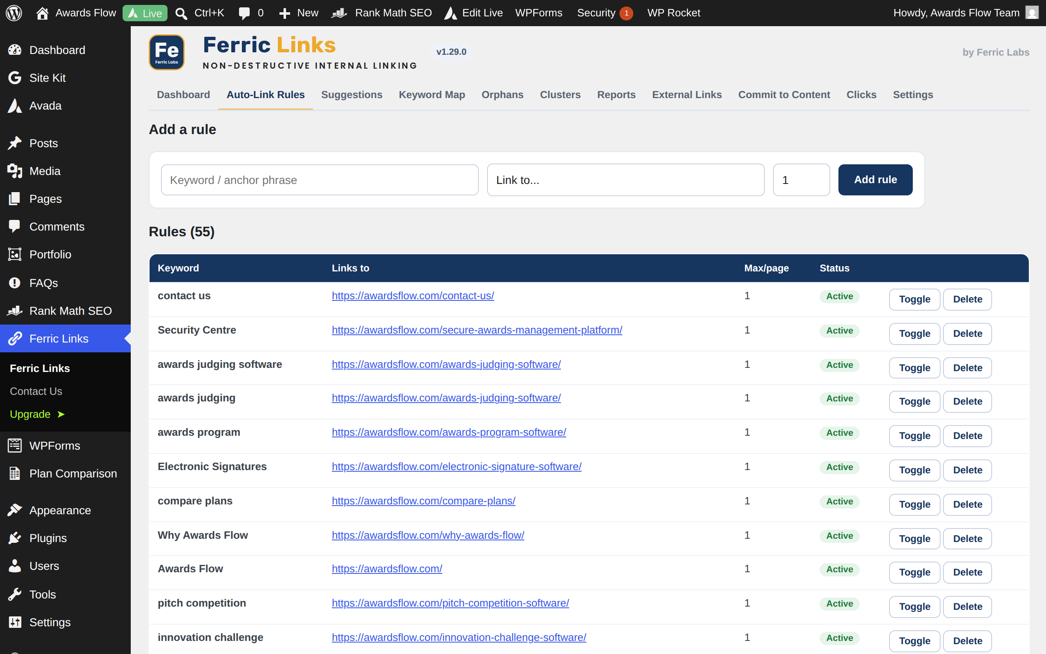Click the Plugins plug icon

(15, 538)
